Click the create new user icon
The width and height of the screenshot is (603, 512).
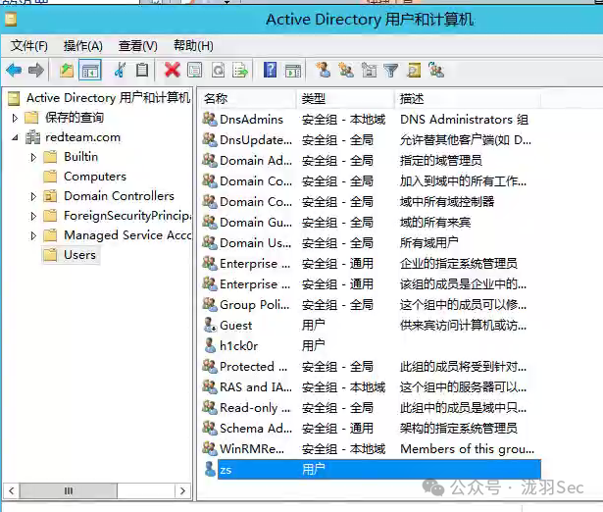(323, 71)
